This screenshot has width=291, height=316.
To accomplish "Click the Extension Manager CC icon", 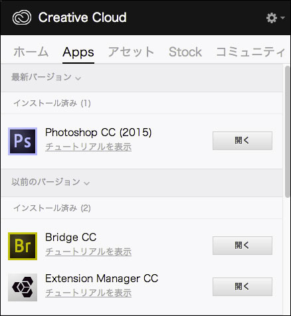I will click(x=23, y=287).
